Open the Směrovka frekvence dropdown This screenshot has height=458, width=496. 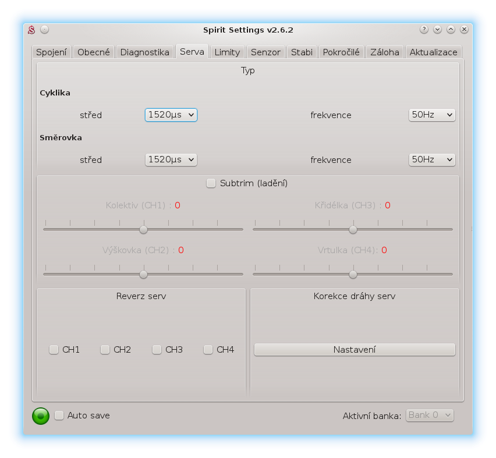[431, 159]
